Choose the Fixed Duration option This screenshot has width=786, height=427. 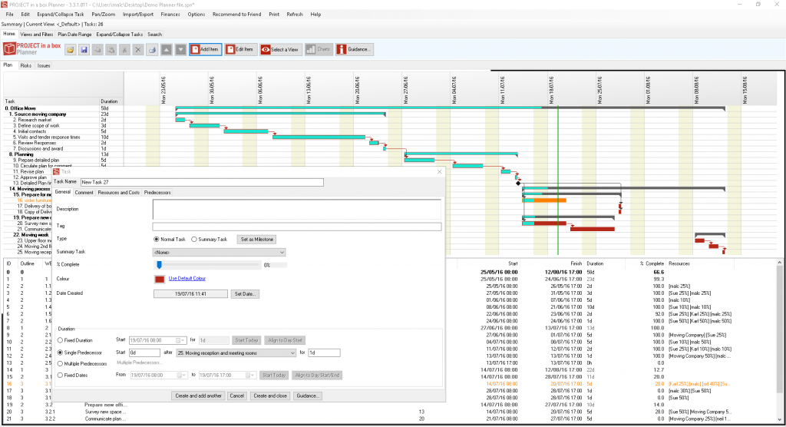pos(60,340)
